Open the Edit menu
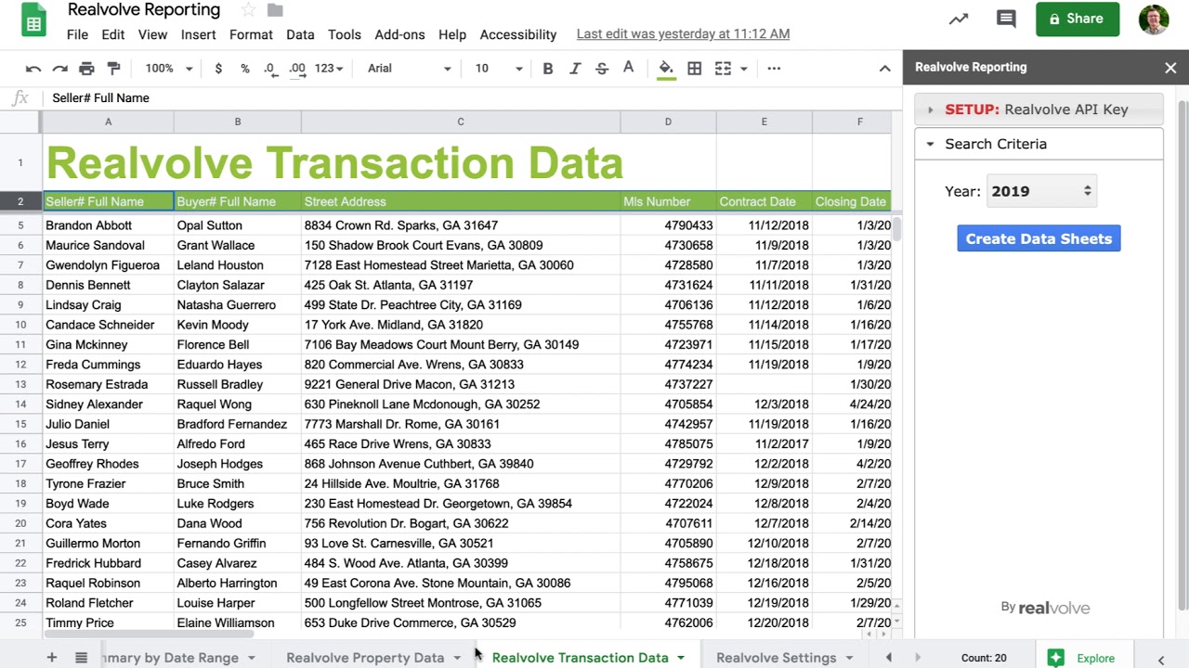Viewport: 1189px width, 668px height. tap(113, 34)
